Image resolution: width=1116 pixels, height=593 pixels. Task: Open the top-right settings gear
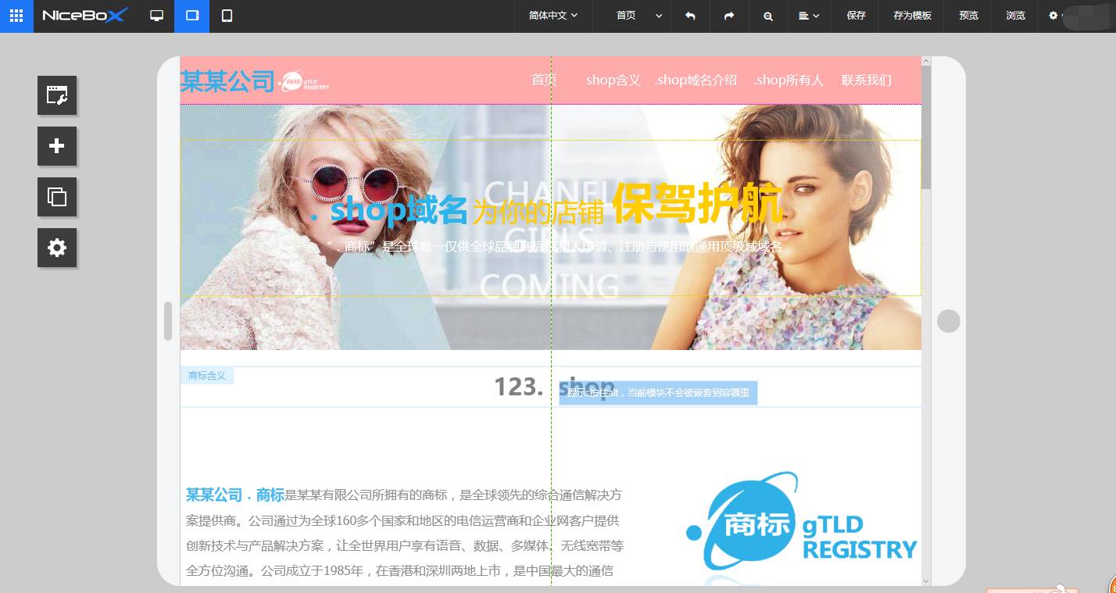(1054, 16)
